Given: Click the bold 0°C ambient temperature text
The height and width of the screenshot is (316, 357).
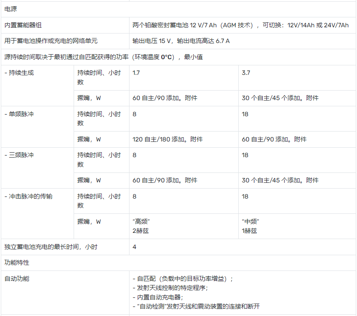Looking at the screenshot, I should coord(167,57).
